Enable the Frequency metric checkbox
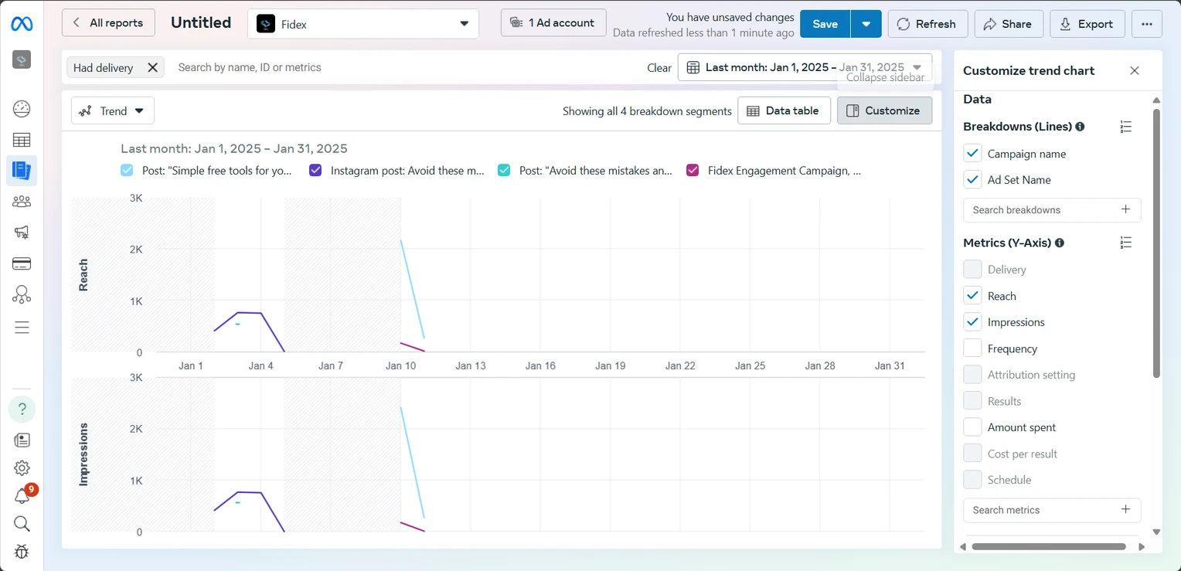Viewport: 1181px width, 571px height. pos(973,348)
